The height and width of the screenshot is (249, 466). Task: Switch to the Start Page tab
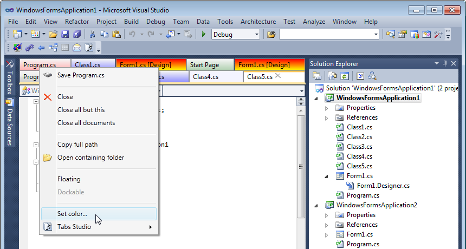coord(210,65)
